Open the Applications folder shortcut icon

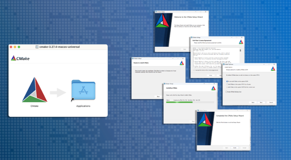83,90
